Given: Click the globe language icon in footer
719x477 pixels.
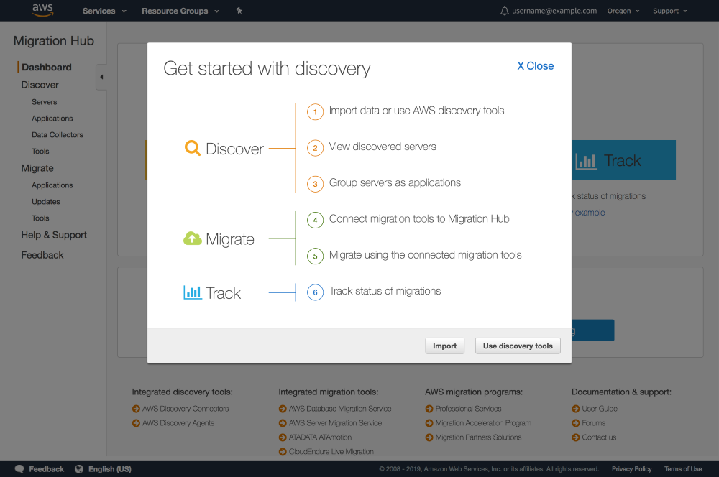Looking at the screenshot, I should [79, 469].
